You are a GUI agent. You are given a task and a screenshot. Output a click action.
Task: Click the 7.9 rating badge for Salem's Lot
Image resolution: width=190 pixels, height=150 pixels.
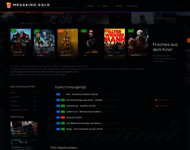[x=63, y=112]
